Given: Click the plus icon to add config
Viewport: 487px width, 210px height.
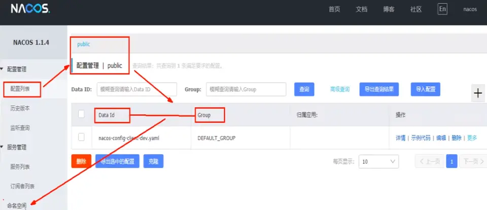Looking at the screenshot, I should pos(478,93).
